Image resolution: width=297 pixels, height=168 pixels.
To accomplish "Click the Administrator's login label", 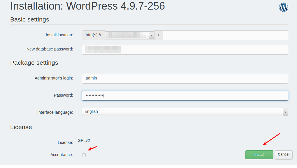I will click(x=54, y=78).
